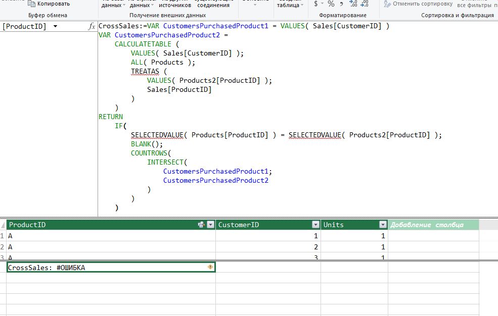Choose Из других источников import option

point(175,5)
